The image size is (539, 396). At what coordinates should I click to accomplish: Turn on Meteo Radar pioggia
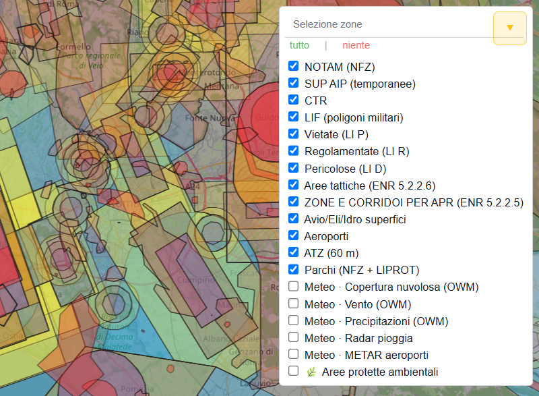(293, 337)
